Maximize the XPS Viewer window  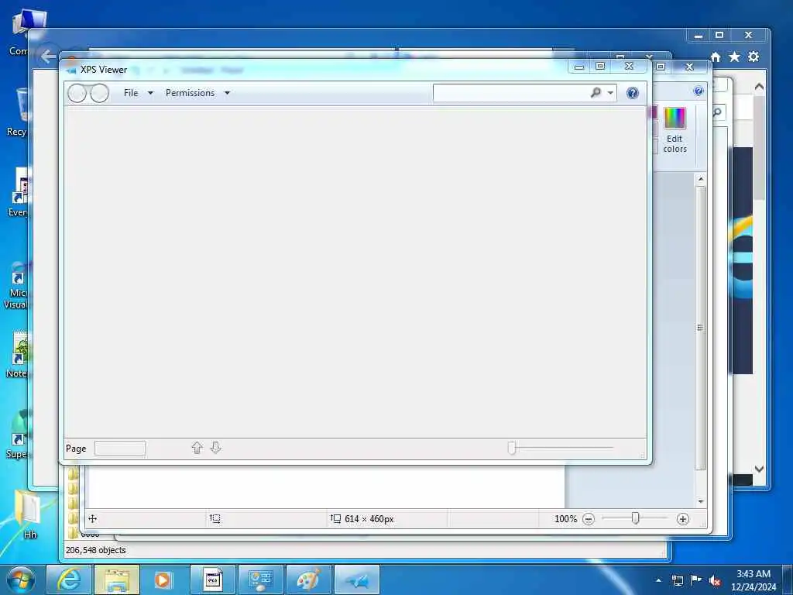pyautogui.click(x=600, y=67)
